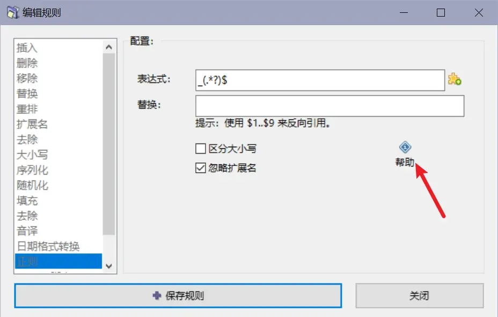This screenshot has height=317, width=498.
Task: Click into the 替换 text field
Action: [329, 106]
